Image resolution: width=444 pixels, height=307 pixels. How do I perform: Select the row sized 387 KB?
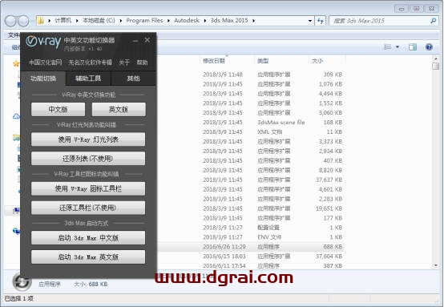coord(250,265)
